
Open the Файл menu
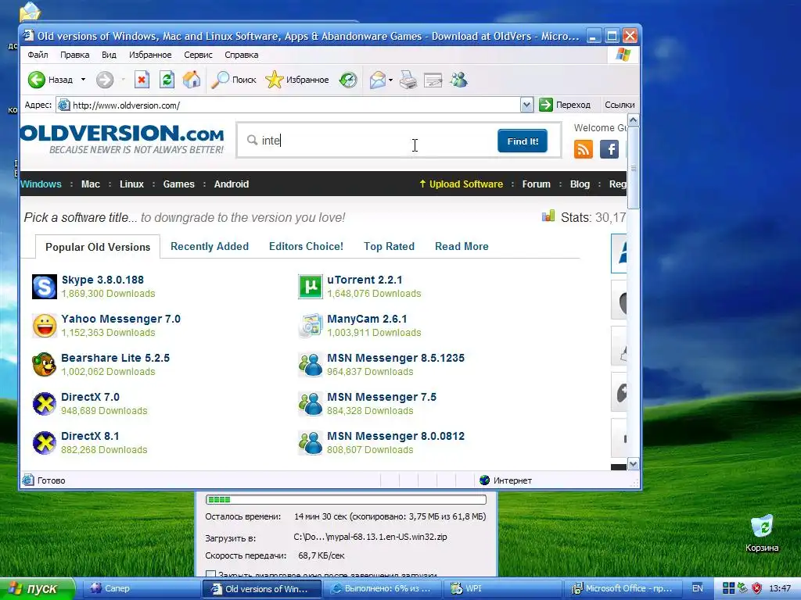[x=38, y=55]
